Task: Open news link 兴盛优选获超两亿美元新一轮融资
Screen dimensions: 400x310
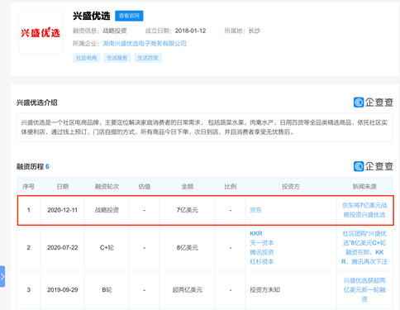Action: [x=364, y=289]
